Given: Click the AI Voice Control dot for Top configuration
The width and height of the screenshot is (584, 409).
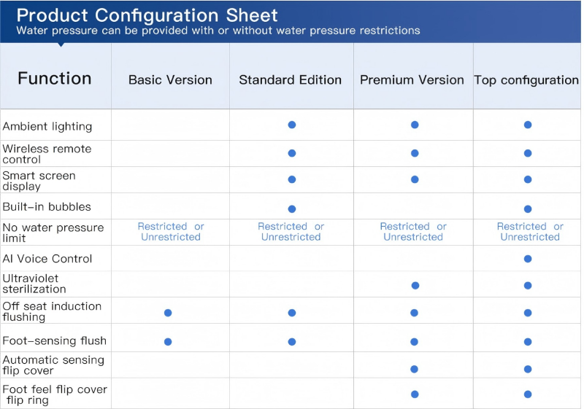Looking at the screenshot, I should click(528, 259).
